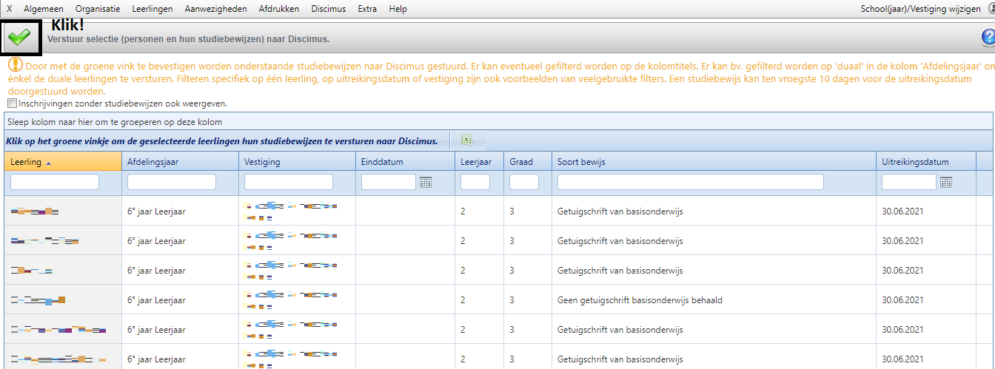
Task: Focus the Uitreikingsdatum filter date field
Action: [909, 182]
